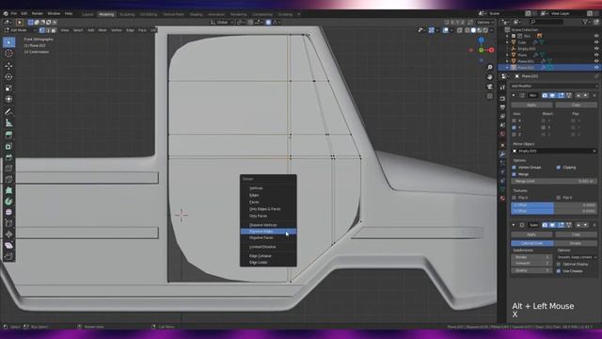Choose Limited Dissolve in Delete menu
This screenshot has width=602, height=339.
(268, 247)
